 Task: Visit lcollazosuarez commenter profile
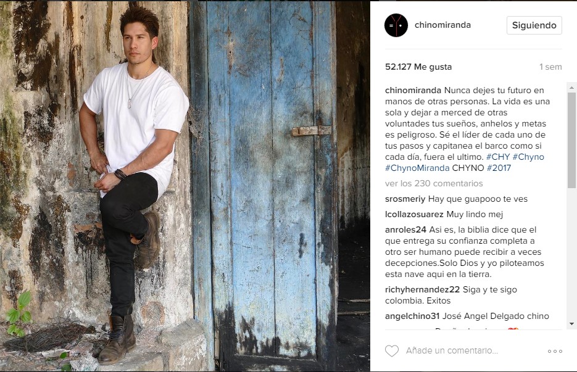click(414, 214)
